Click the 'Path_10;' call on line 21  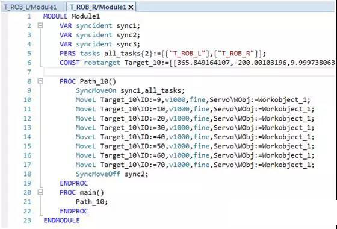click(91, 202)
